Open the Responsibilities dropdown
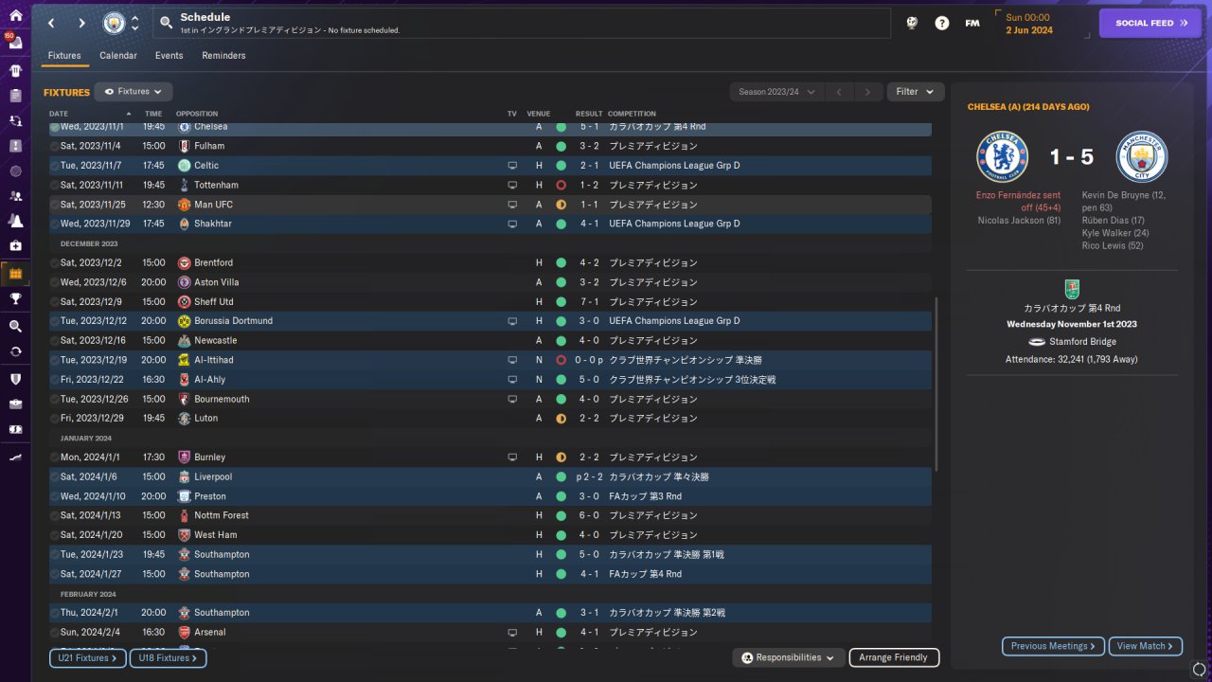 pos(789,657)
